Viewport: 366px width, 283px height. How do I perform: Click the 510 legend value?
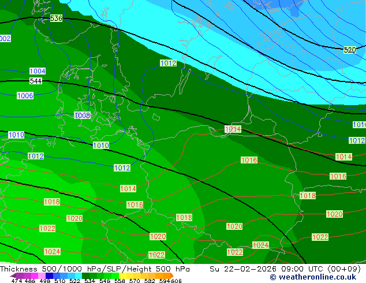[x=60, y=281]
